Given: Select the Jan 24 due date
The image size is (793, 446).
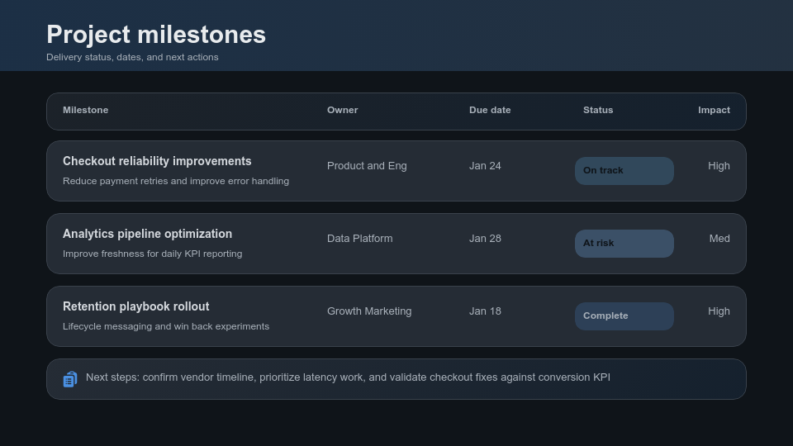Looking at the screenshot, I should (485, 166).
